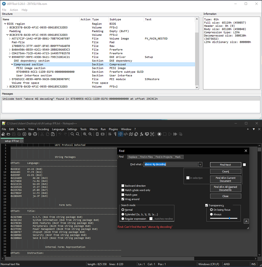Click the Paste clipboard icon in Notepad++ toolbar
This screenshot has width=262, height=267.
click(53, 134)
